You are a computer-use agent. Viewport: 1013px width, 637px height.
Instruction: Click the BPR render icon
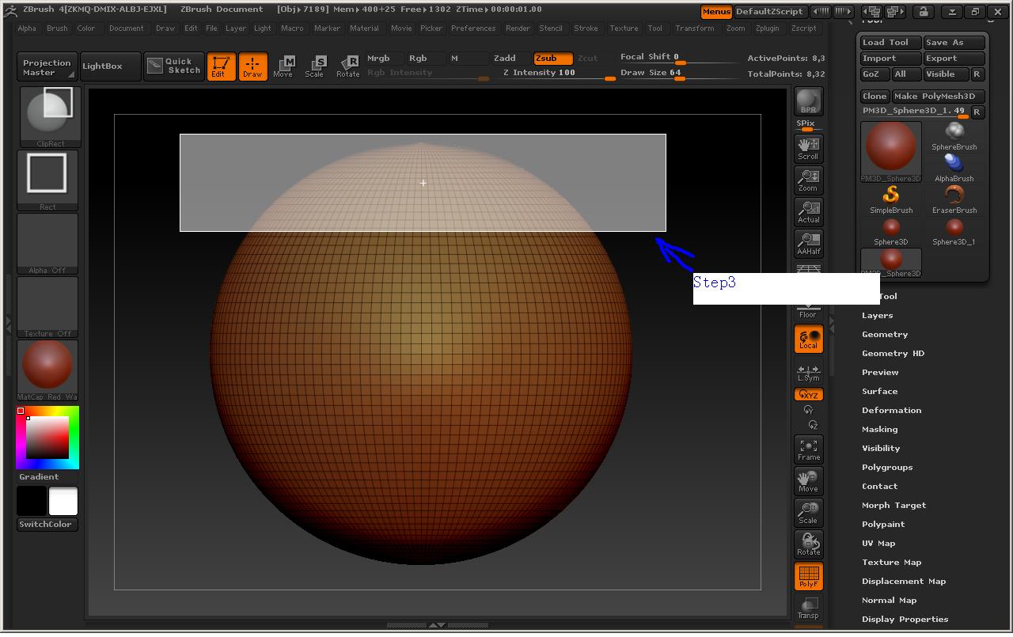pos(808,101)
